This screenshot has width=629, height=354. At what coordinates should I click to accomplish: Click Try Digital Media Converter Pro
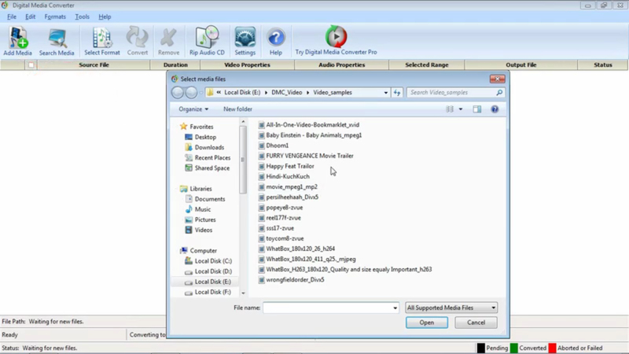[337, 41]
